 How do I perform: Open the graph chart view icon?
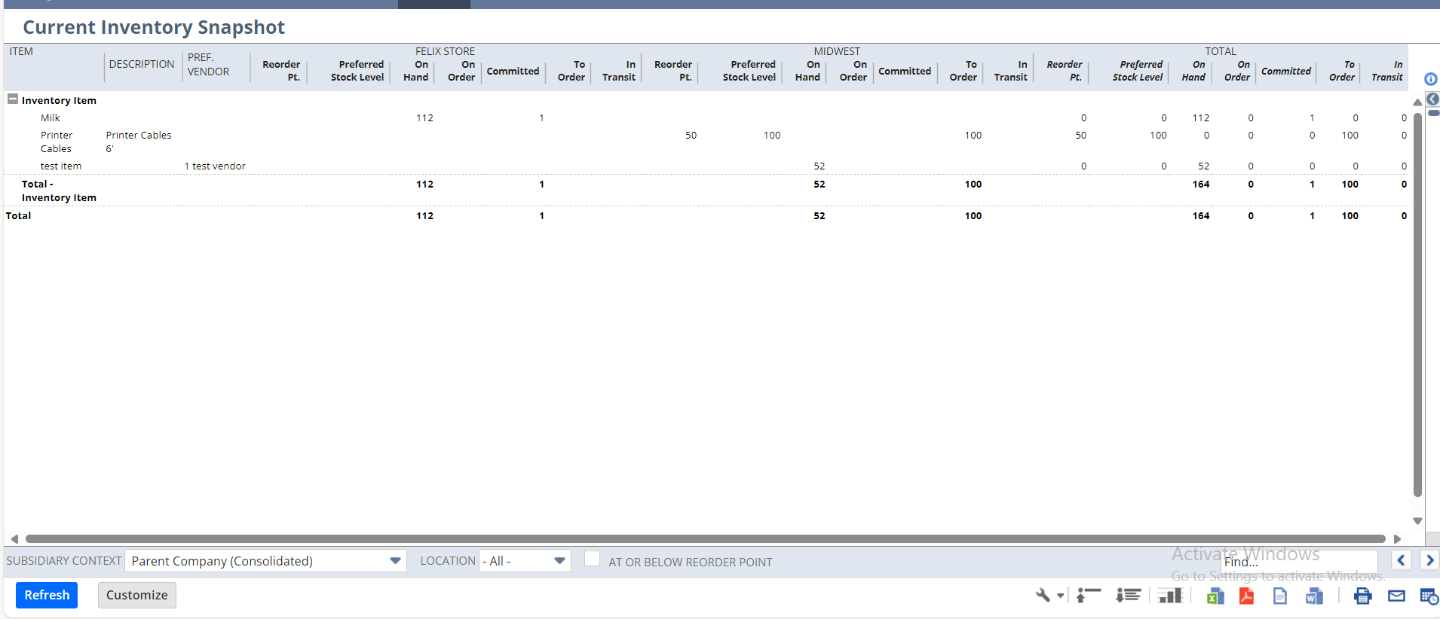[x=1169, y=596]
